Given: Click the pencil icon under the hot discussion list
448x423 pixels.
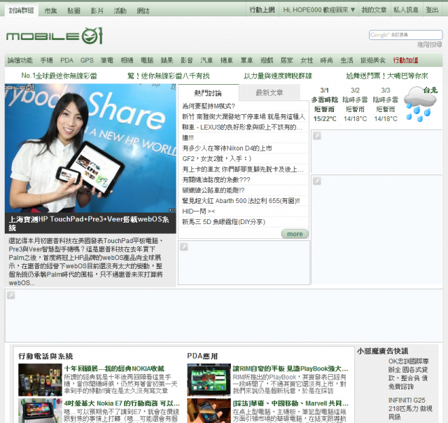Looking at the screenshot, I should pyautogui.click(x=184, y=247).
